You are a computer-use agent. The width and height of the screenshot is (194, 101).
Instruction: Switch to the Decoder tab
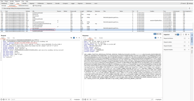[x=57, y=3]
